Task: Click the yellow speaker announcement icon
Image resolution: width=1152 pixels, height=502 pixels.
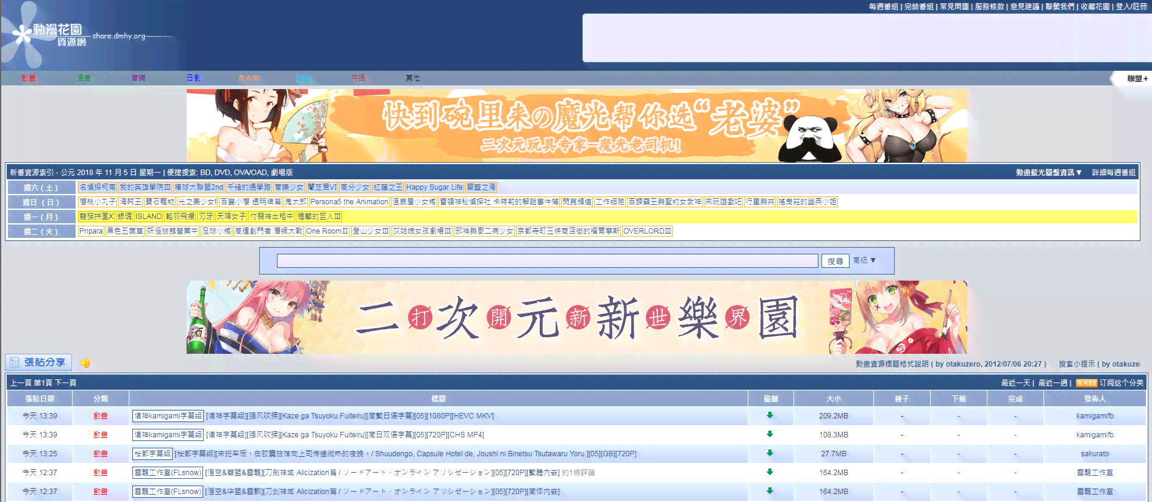Action: click(85, 363)
